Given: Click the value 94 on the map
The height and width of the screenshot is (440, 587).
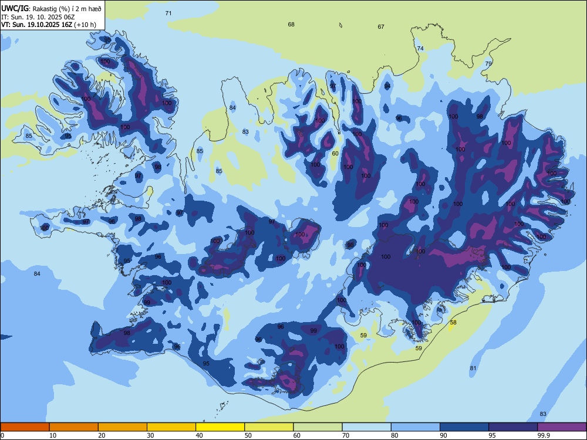Looking at the screenshot, I should point(387,86).
